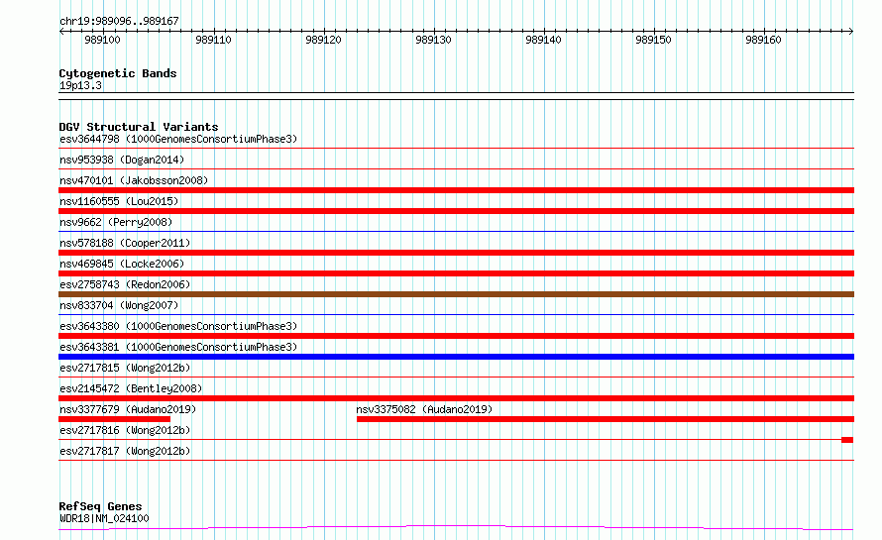Screen dimensions: 882x540
Task: Select esv3643380 (1000GenomesConsortiumPhase3) label
Action: click(x=178, y=326)
